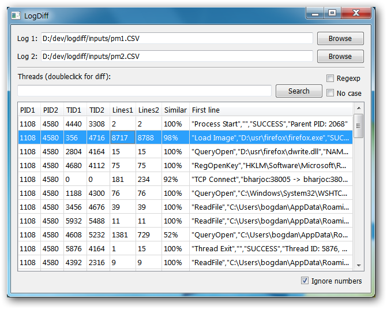Viewport: 387px width, 309px height.
Task: Click TID1 cell 4680
Action: pyautogui.click(x=76, y=165)
